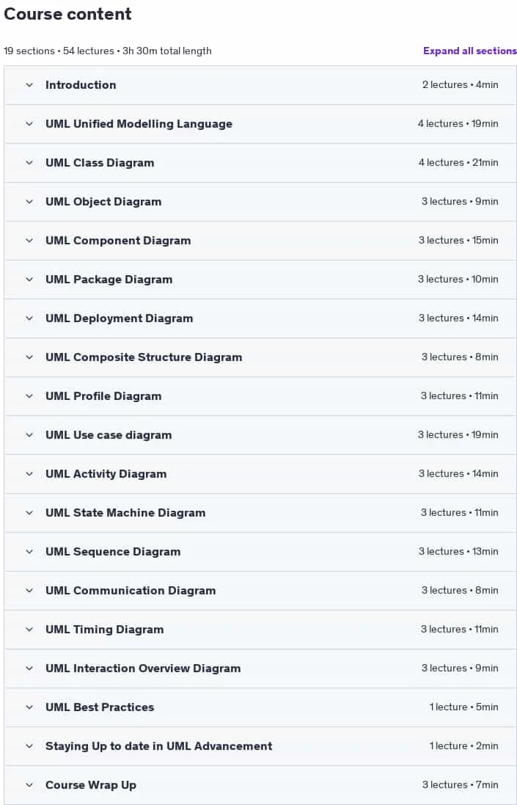Expand the UML Profile Diagram chevron
This screenshot has width=517, height=805.
(29, 396)
